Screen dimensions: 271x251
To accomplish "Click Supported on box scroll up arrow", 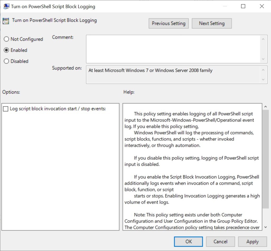I will pyautogui.click(x=263, y=70).
